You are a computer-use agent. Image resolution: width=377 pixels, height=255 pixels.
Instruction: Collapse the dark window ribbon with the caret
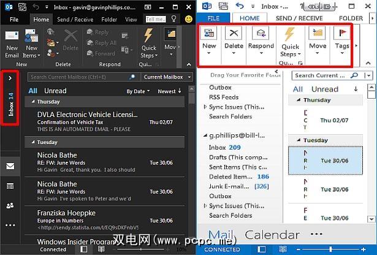189,64
